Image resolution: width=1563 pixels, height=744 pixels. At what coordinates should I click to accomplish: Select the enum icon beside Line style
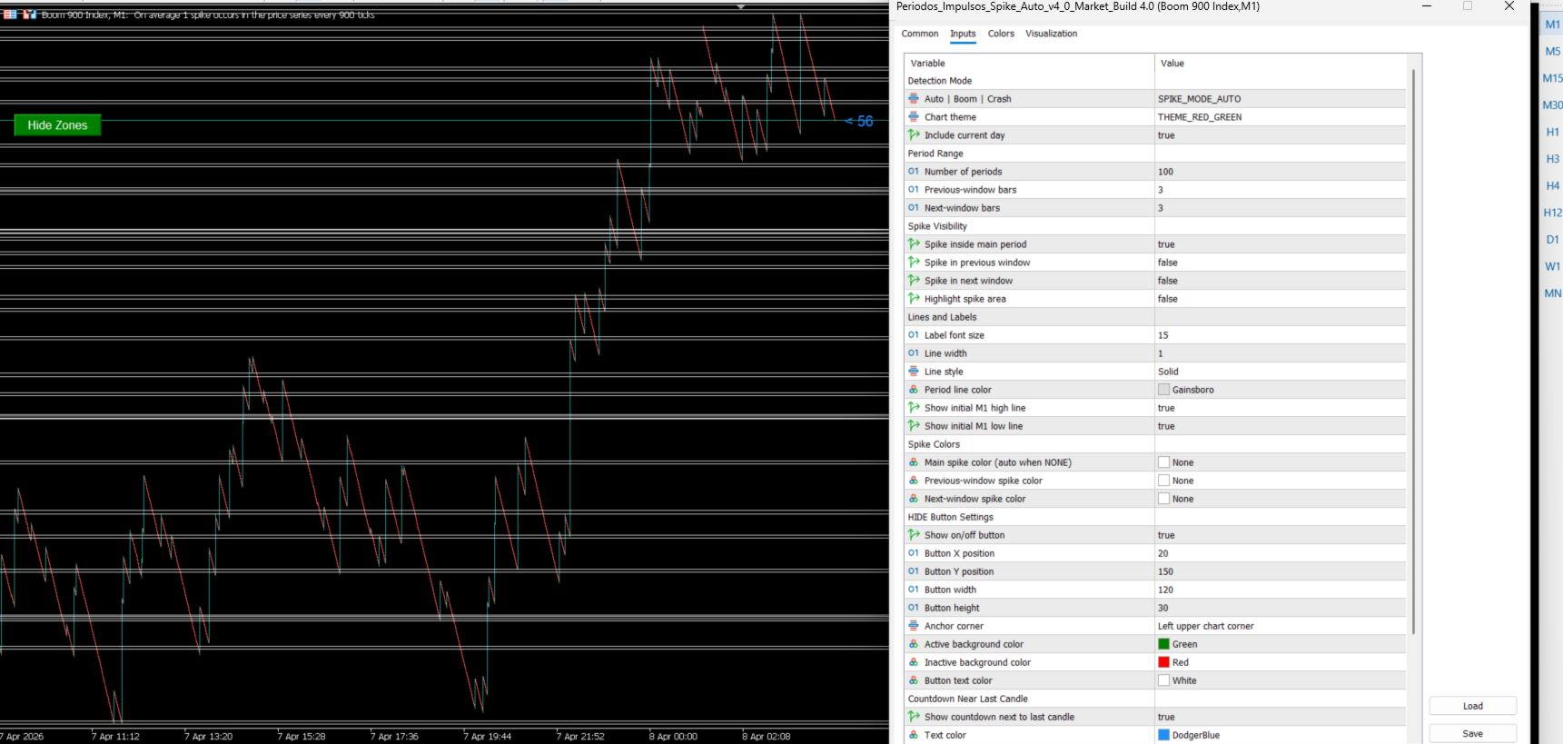coord(914,371)
